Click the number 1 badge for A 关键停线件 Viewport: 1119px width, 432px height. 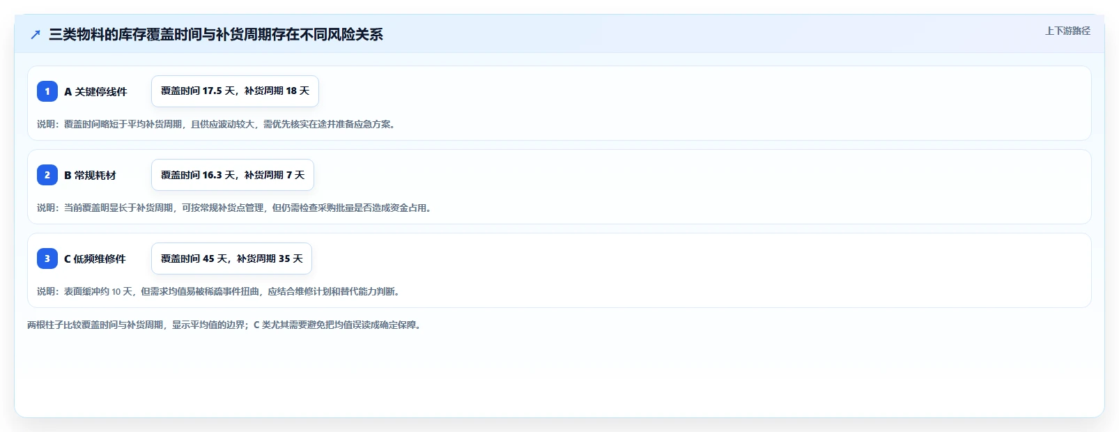[47, 91]
